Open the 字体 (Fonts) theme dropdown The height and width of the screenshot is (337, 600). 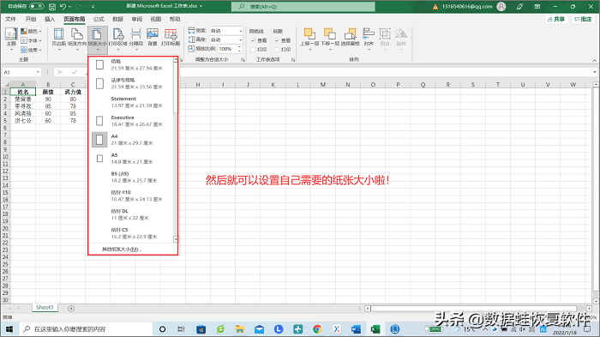[x=31, y=40]
